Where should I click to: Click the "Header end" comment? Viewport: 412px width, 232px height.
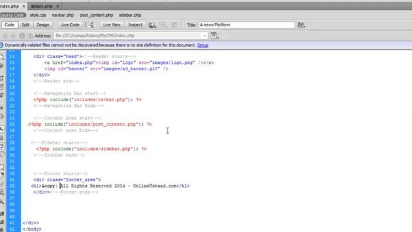tap(56, 81)
